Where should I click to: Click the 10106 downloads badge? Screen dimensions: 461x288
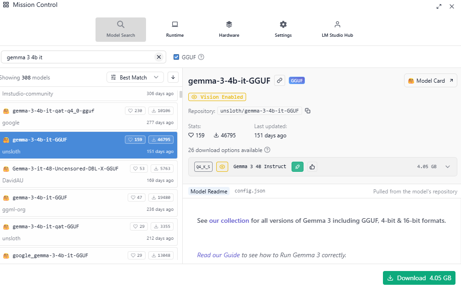[161, 111]
